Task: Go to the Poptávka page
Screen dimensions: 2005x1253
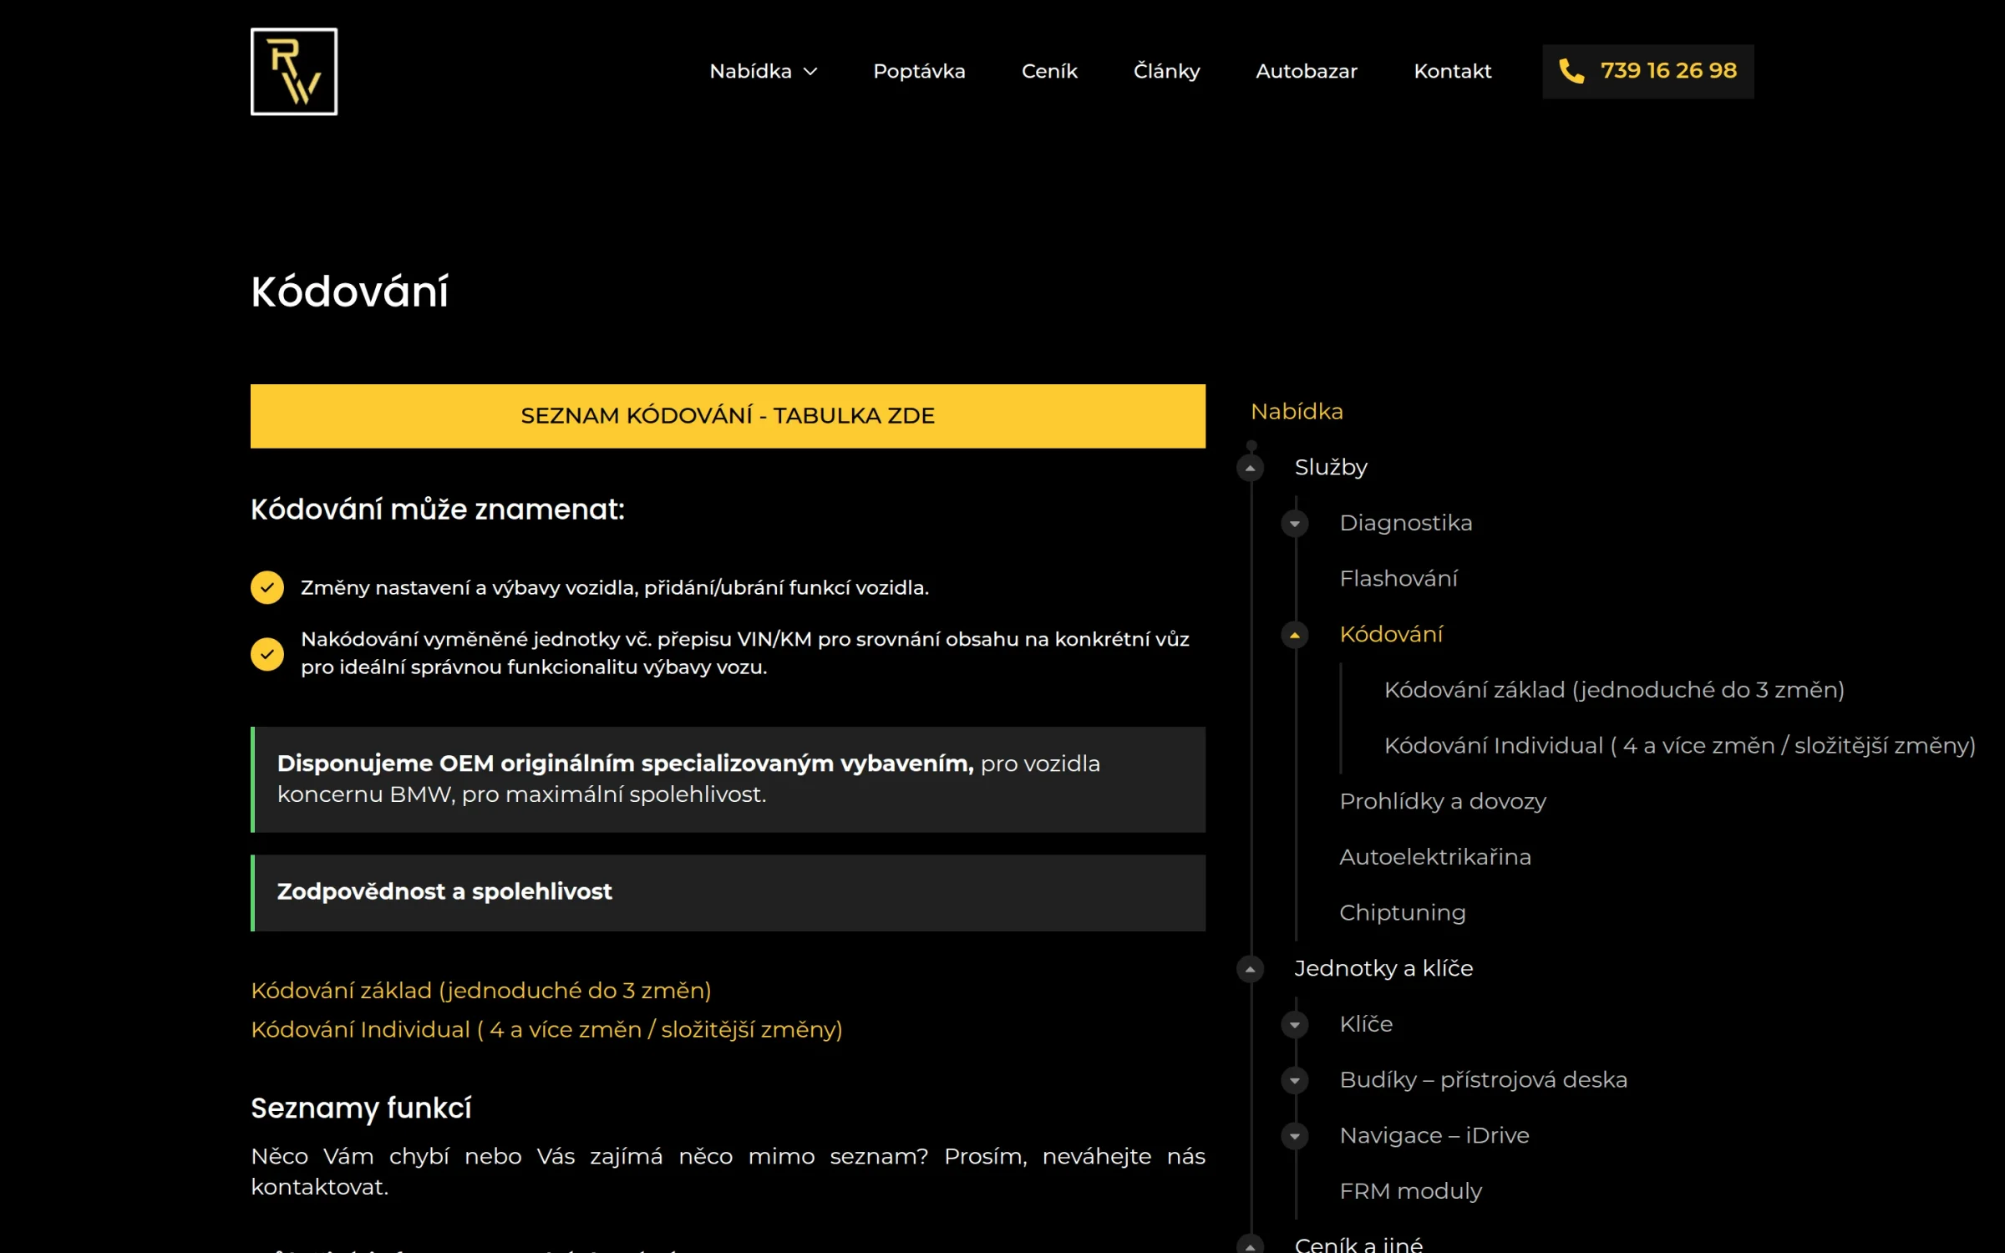Action: [x=919, y=71]
